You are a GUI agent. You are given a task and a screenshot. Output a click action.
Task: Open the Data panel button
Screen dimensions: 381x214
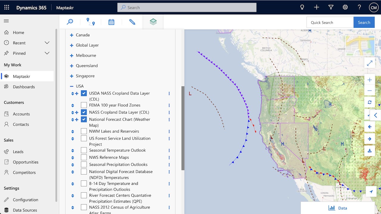pos(338,208)
